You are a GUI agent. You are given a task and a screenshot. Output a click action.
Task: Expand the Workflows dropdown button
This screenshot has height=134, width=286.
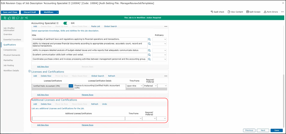point(50,12)
